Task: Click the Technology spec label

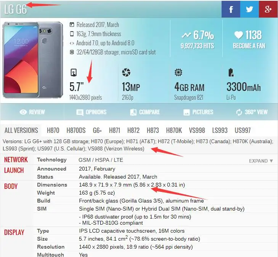Action: click(x=52, y=160)
